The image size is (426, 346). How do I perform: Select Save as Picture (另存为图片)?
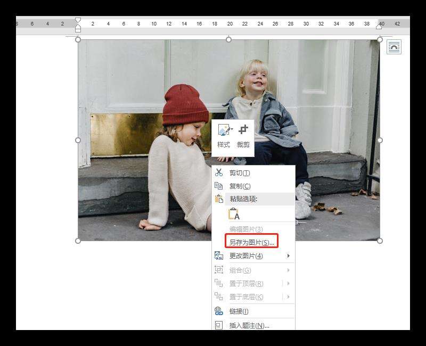pos(251,241)
